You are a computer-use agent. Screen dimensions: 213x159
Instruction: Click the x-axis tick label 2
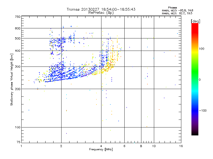61,146
